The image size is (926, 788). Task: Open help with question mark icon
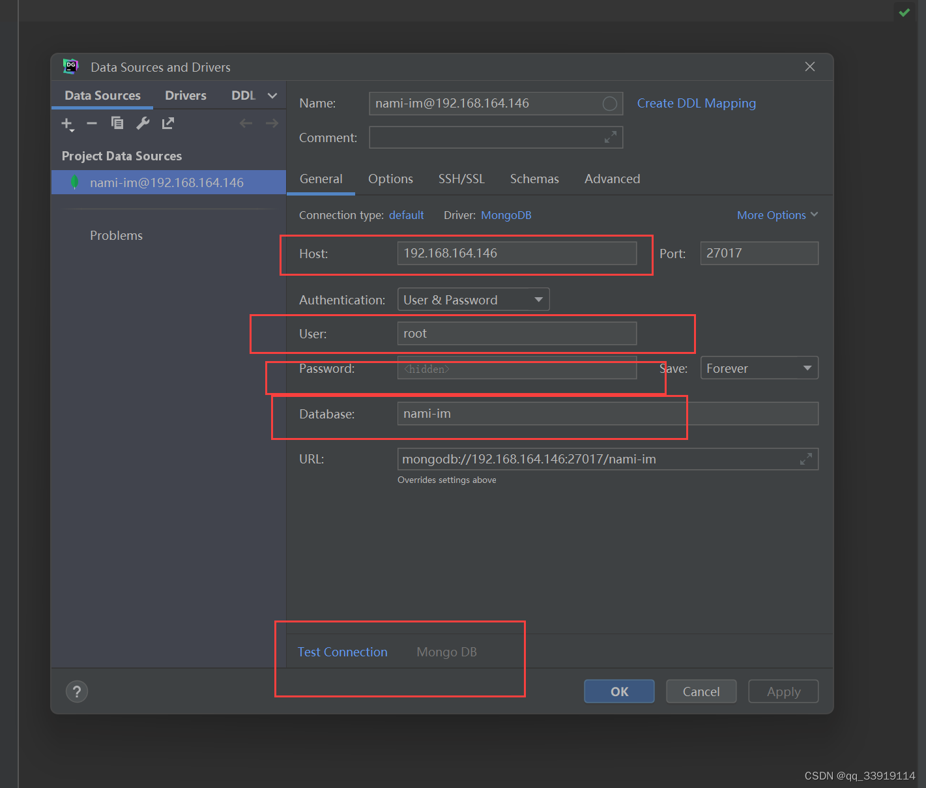click(76, 691)
